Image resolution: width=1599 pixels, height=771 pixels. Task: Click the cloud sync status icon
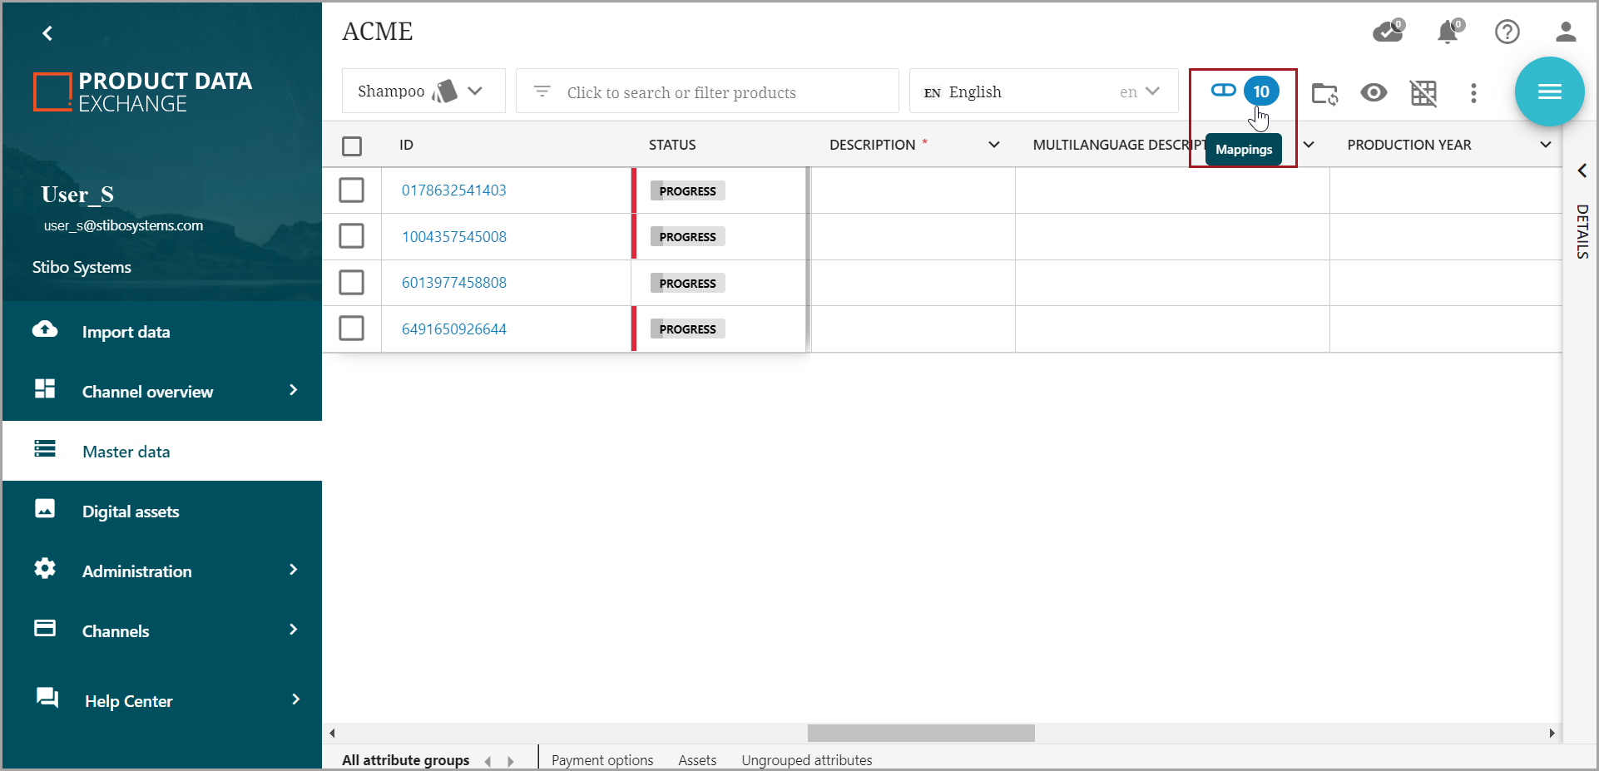point(1387,32)
